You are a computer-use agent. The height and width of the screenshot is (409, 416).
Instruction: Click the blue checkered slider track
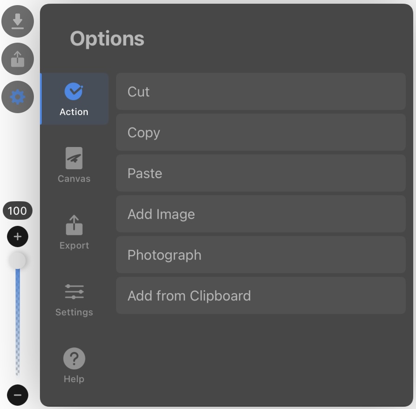tap(18, 322)
